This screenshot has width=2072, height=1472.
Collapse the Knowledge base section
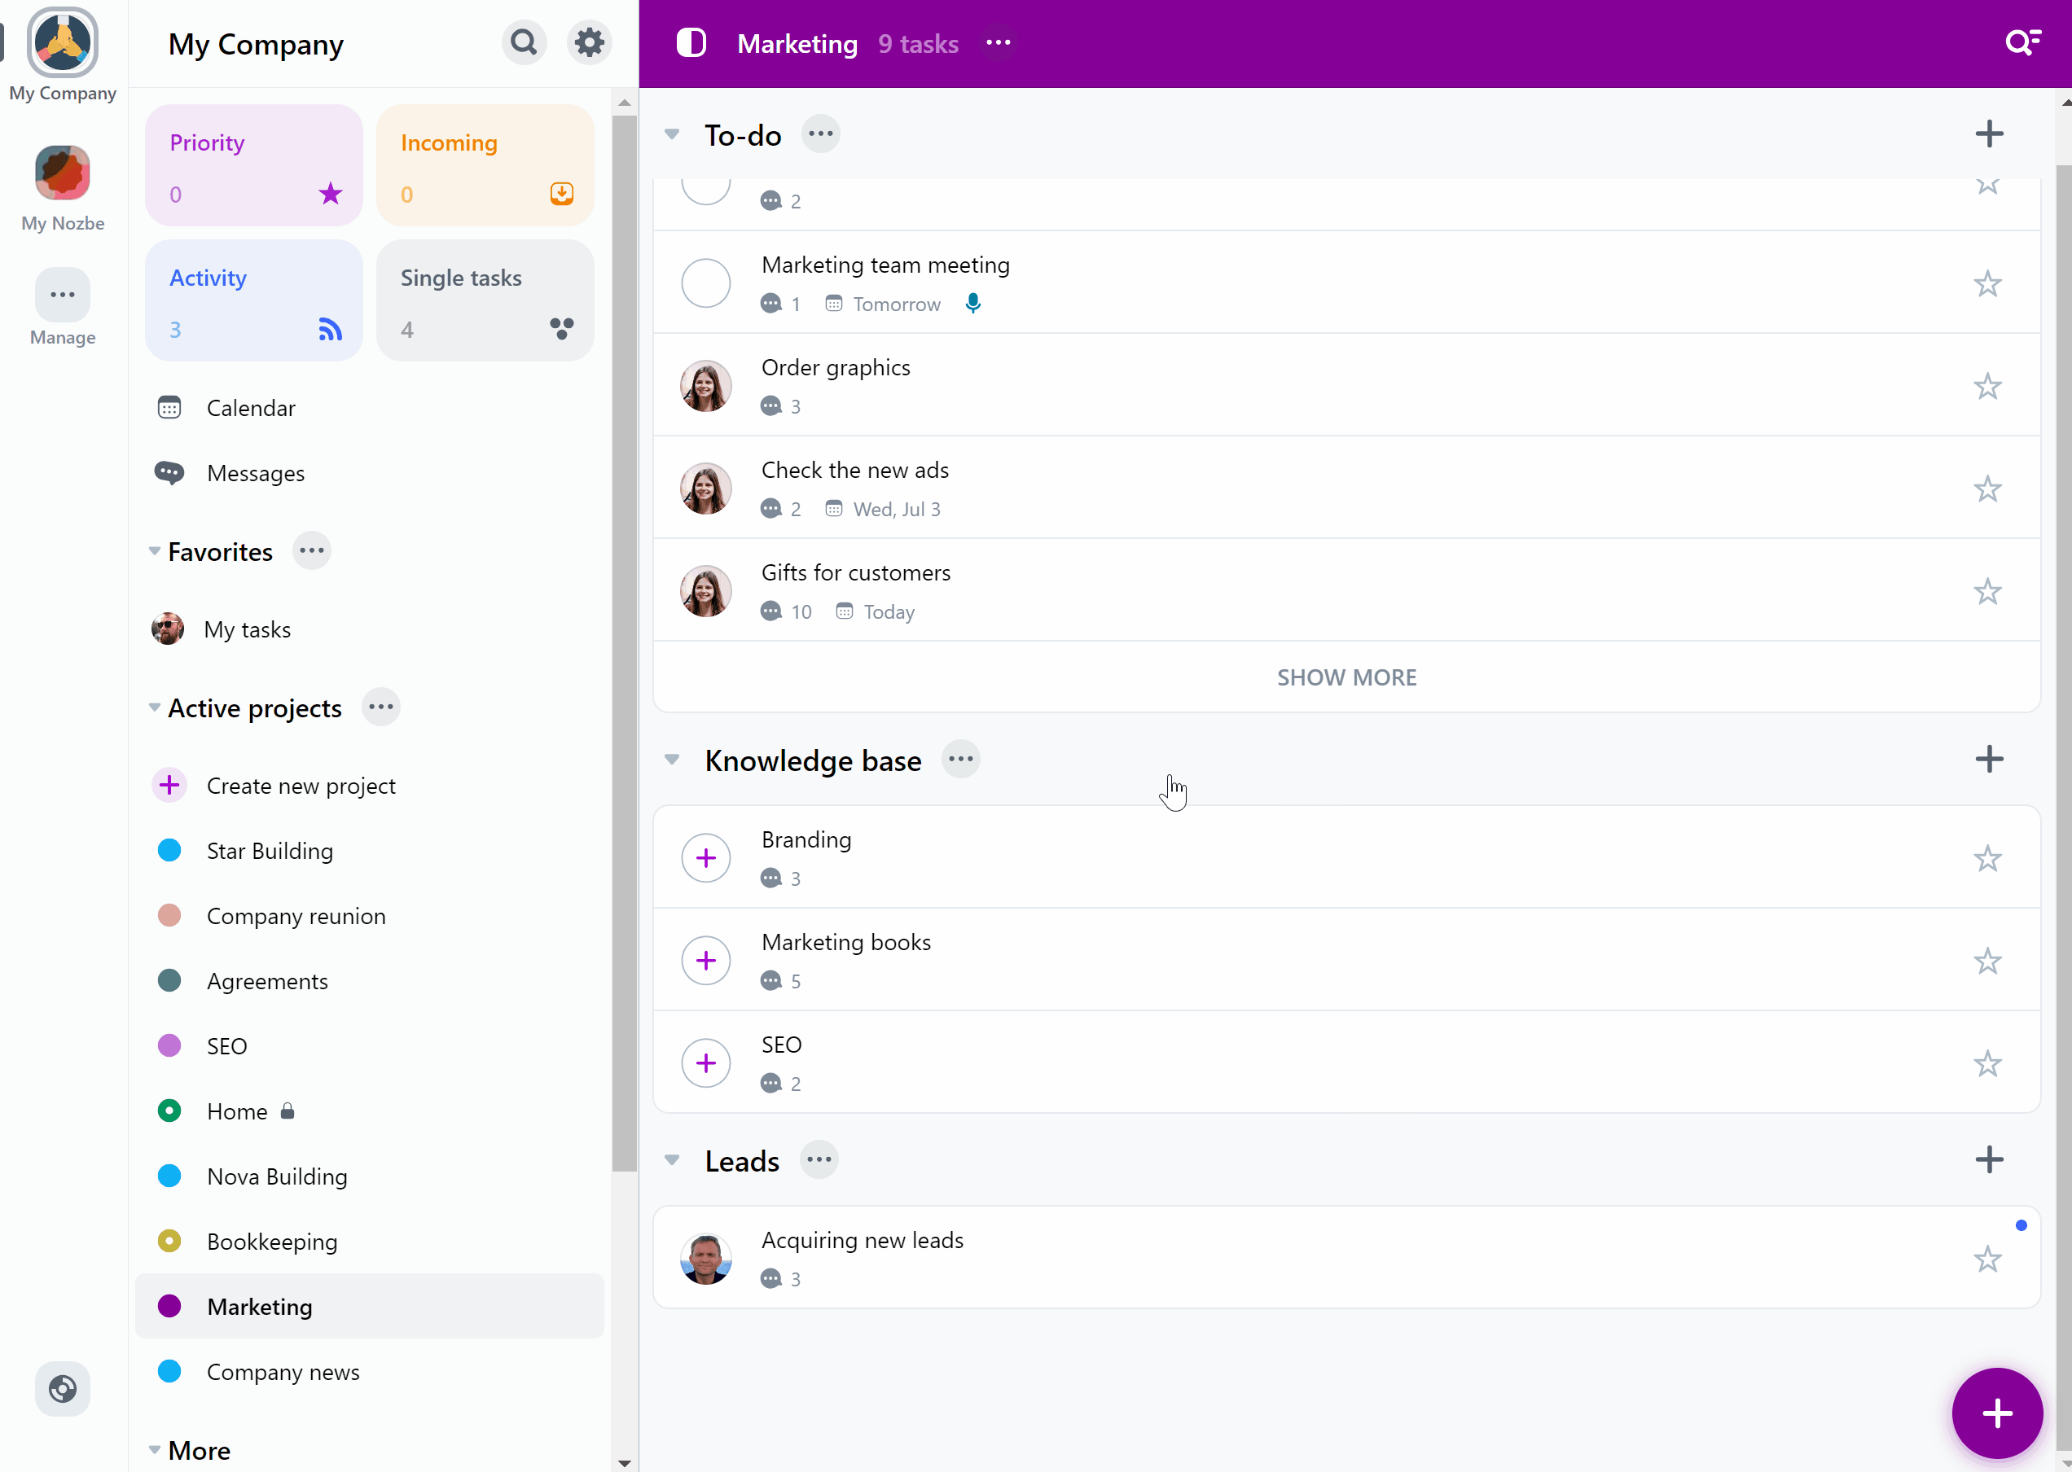coord(673,758)
